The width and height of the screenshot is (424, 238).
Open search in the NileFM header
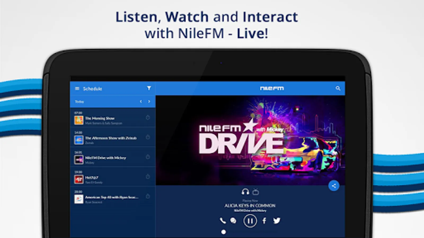pyautogui.click(x=338, y=88)
